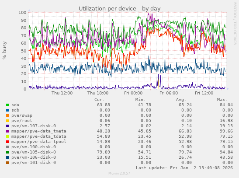239x178 pixels.
Task: Select the pve/vm-106-disk-0 legend label
Action: (x=34, y=157)
